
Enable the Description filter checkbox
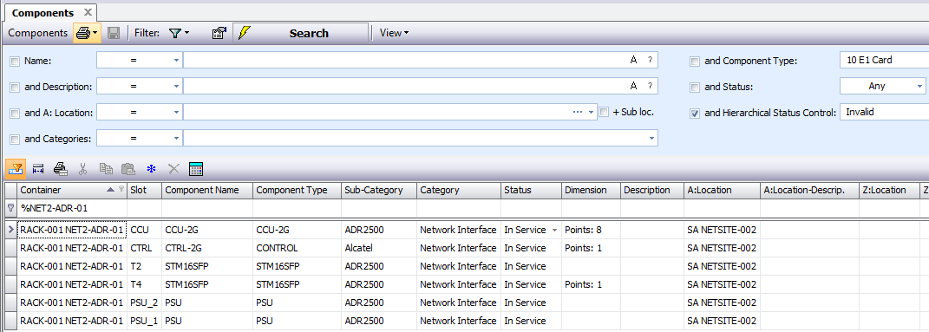(x=15, y=87)
